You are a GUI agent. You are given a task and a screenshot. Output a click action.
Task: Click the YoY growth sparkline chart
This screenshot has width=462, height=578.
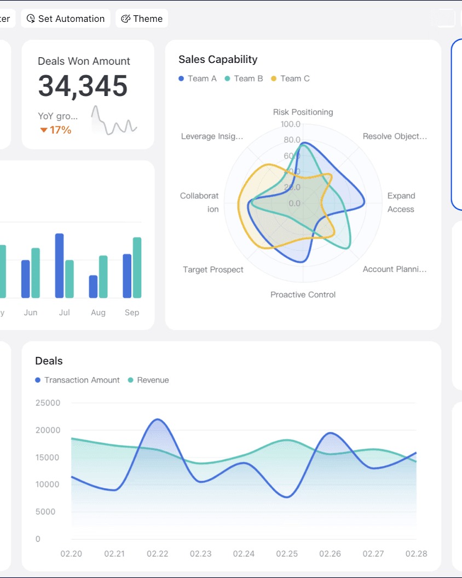[x=114, y=120]
